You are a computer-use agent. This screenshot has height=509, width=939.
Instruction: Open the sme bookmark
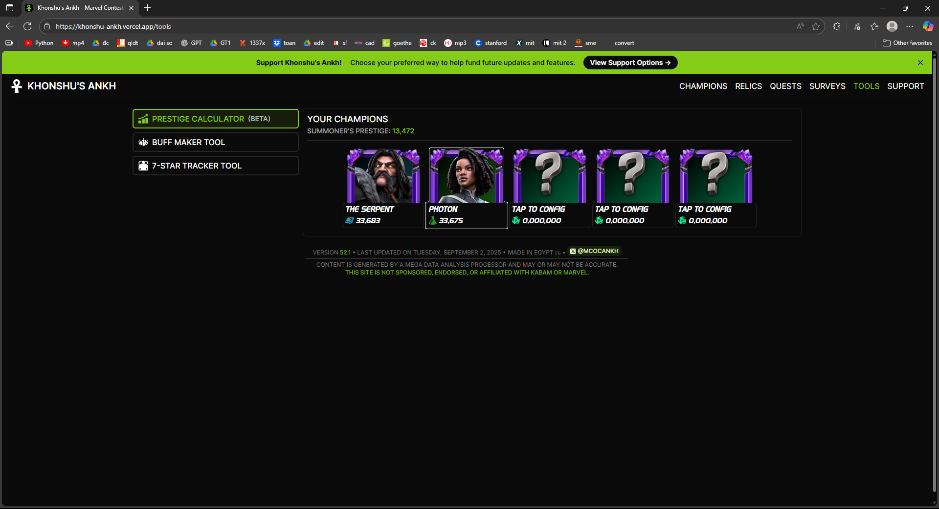pyautogui.click(x=585, y=43)
